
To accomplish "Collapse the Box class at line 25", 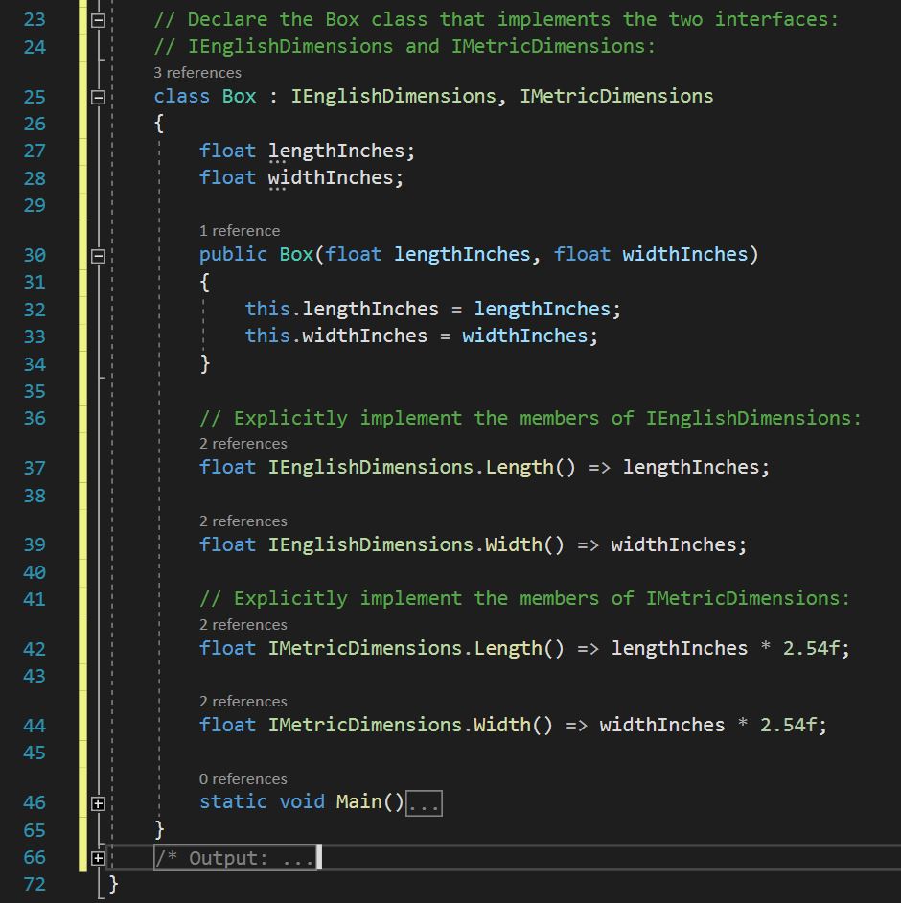I will [98, 97].
